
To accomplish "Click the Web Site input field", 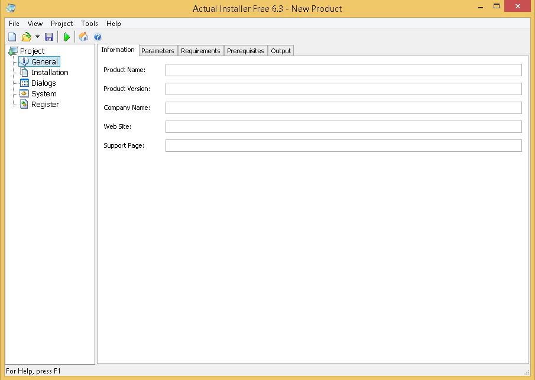I will 343,126.
